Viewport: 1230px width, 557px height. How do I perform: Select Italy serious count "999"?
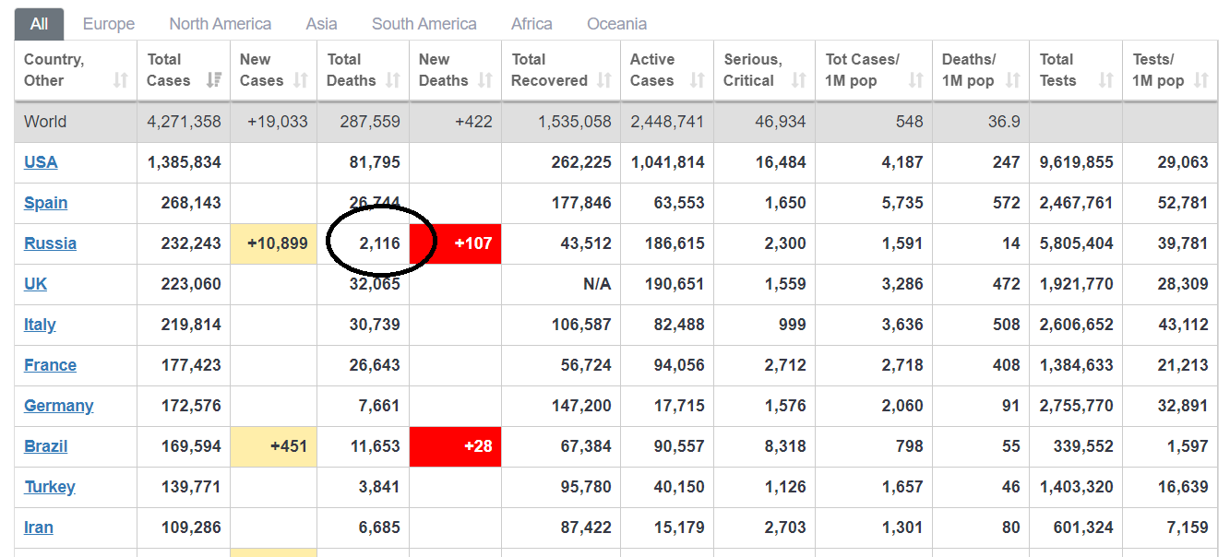pyautogui.click(x=791, y=325)
